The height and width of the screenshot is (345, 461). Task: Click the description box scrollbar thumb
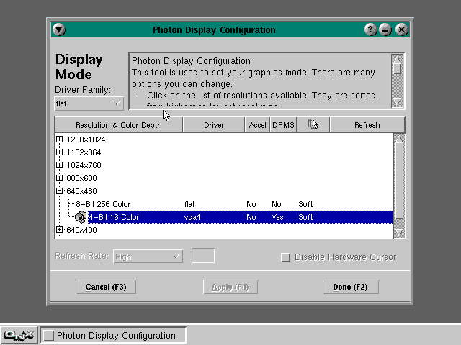[x=397, y=69]
